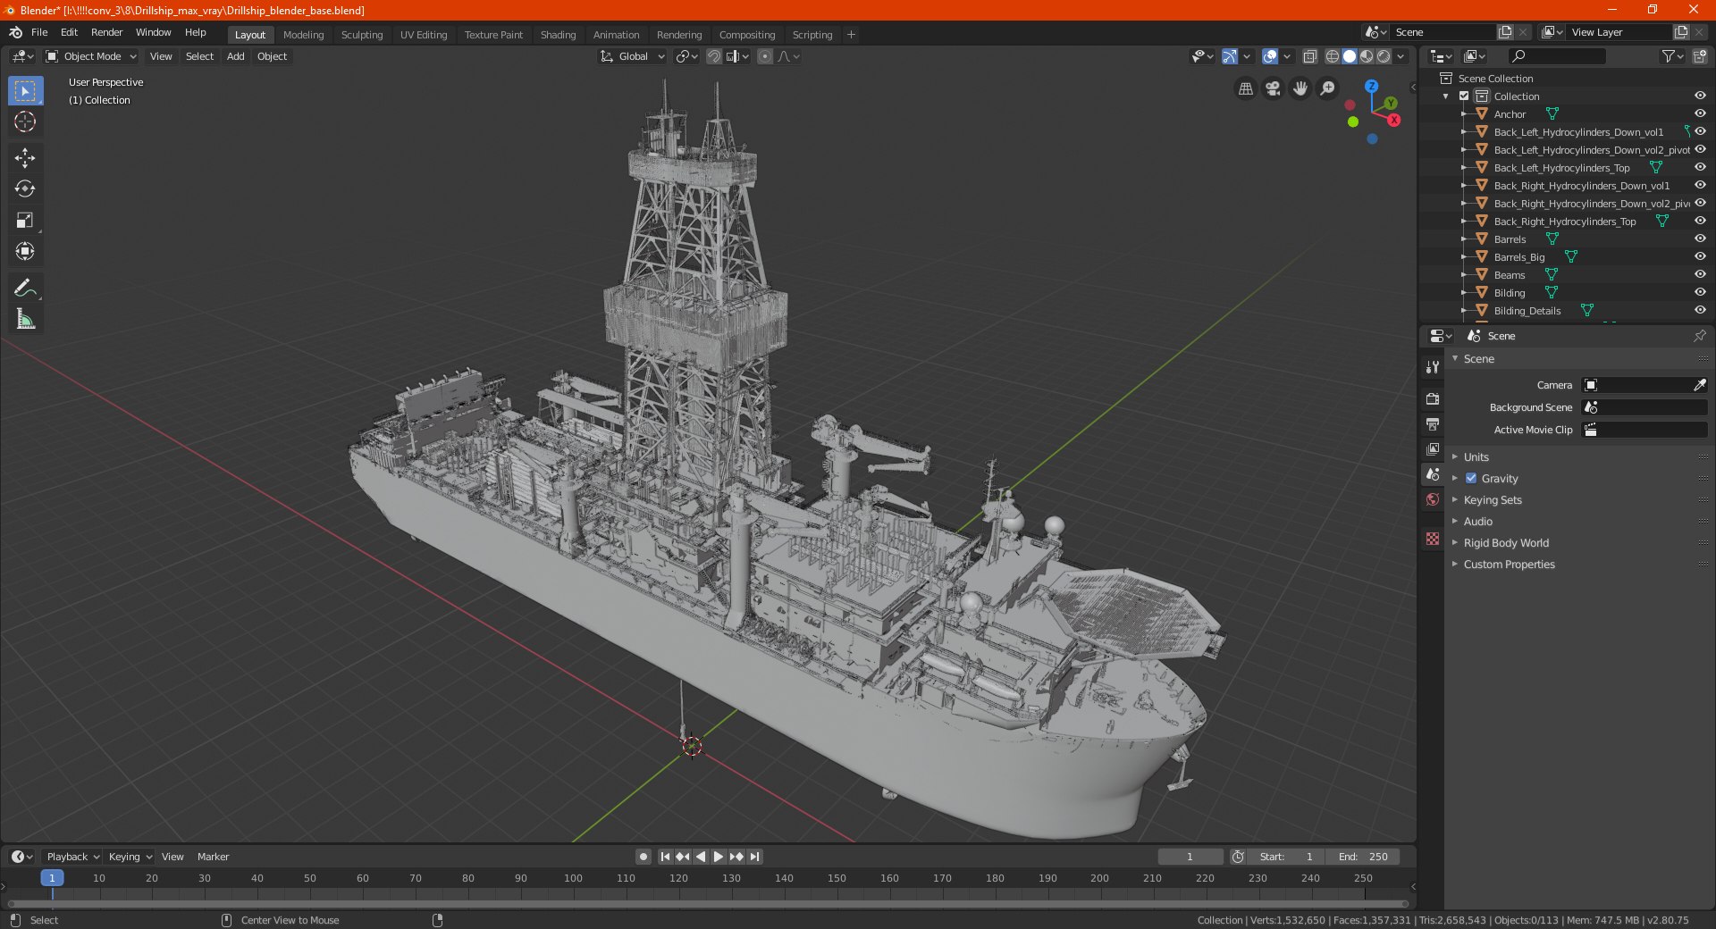Open the viewport Add menu
Screen dimensions: 1716x929
[x=235, y=56]
